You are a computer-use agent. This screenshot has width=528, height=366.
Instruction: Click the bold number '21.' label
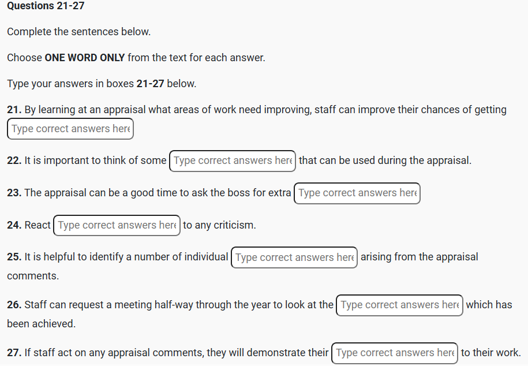(x=14, y=110)
